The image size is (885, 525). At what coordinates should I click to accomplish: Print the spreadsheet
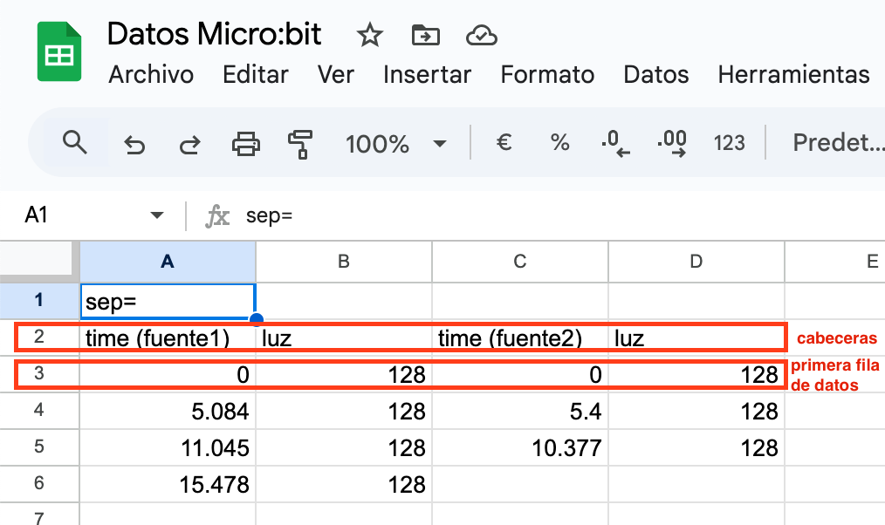coord(245,142)
